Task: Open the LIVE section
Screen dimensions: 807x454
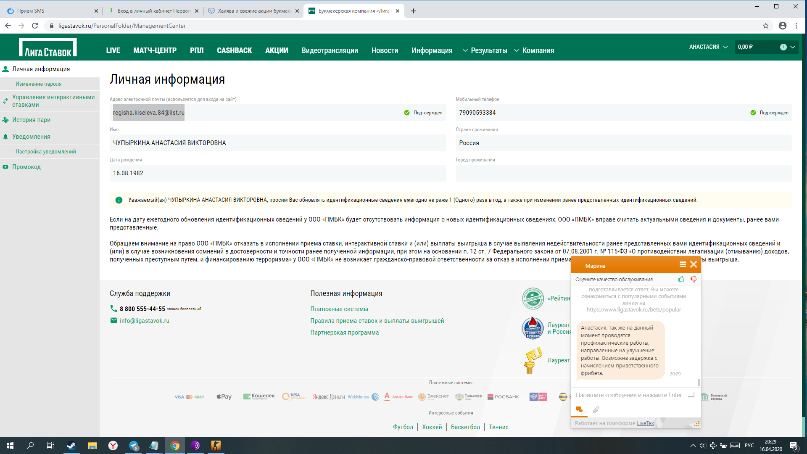Action: (113, 50)
